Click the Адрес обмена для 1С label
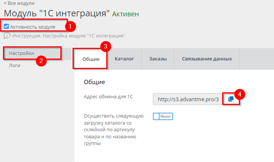The width and height of the screenshot is (274, 162). click(x=108, y=97)
